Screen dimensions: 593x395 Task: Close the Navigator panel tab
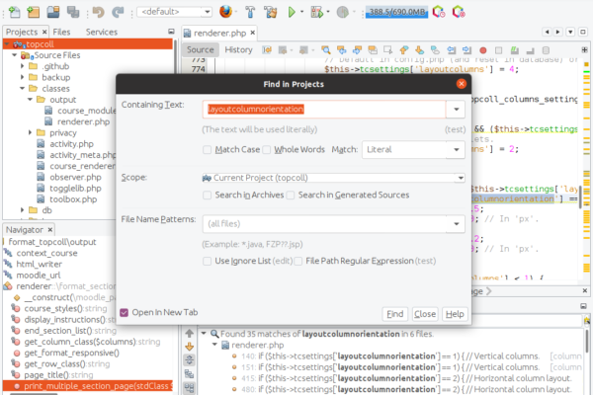coord(50,229)
